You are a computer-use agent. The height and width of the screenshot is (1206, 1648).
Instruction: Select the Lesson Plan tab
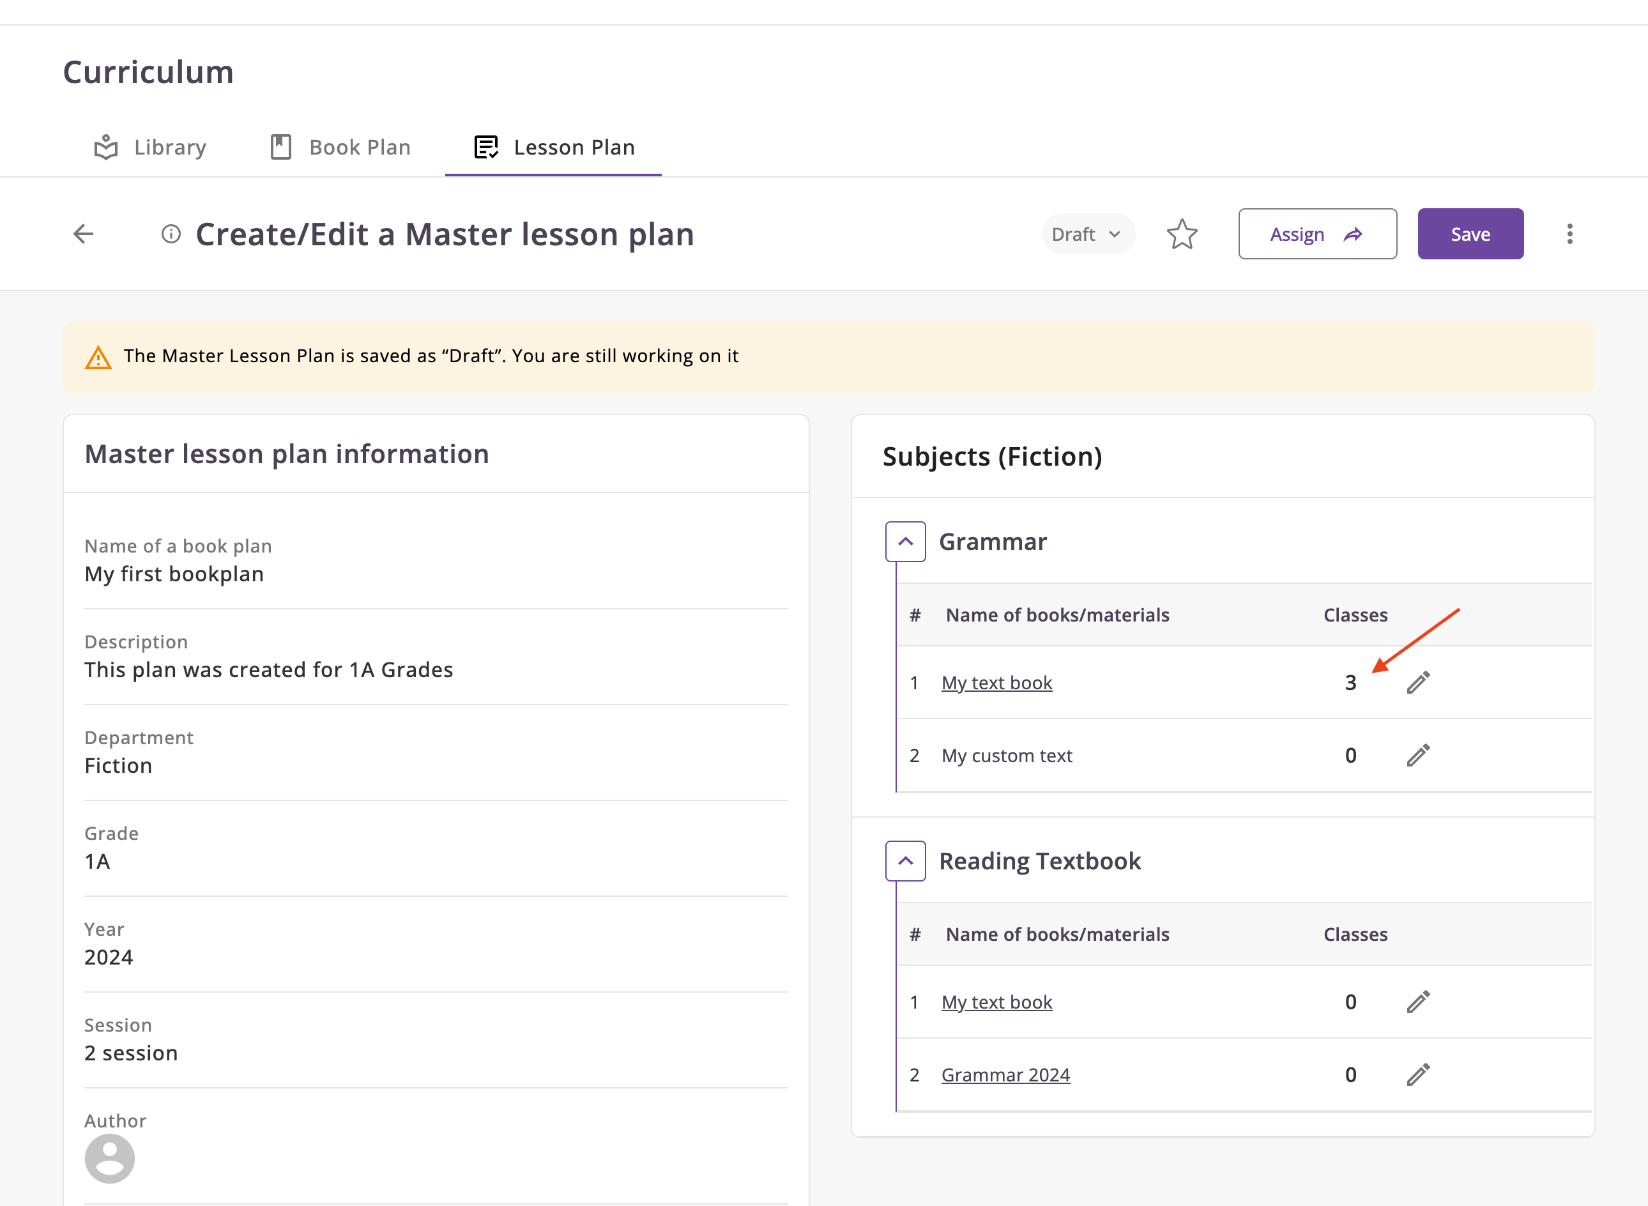click(x=554, y=148)
